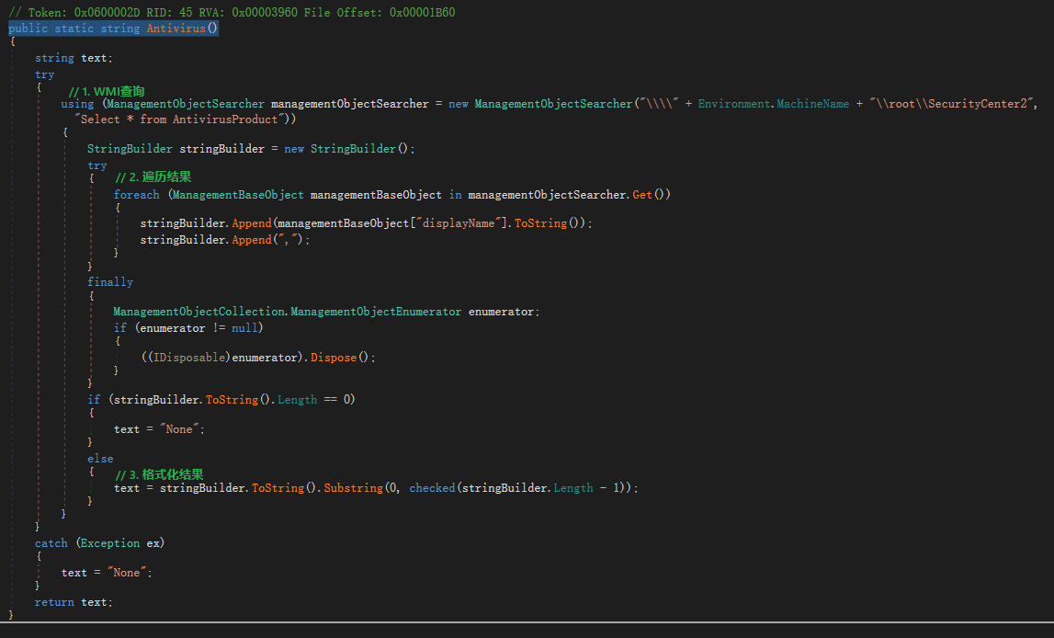The height and width of the screenshot is (638, 1054).
Task: Click the 'public' keyword in the method signature
Action: tap(28, 28)
